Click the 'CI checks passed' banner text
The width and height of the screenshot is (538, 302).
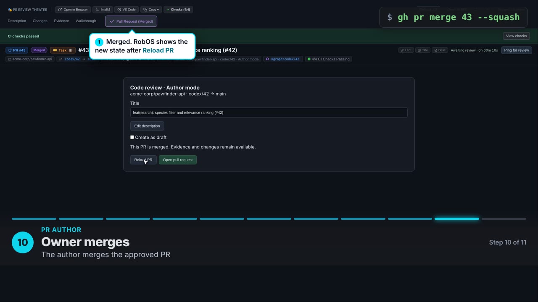click(x=24, y=36)
